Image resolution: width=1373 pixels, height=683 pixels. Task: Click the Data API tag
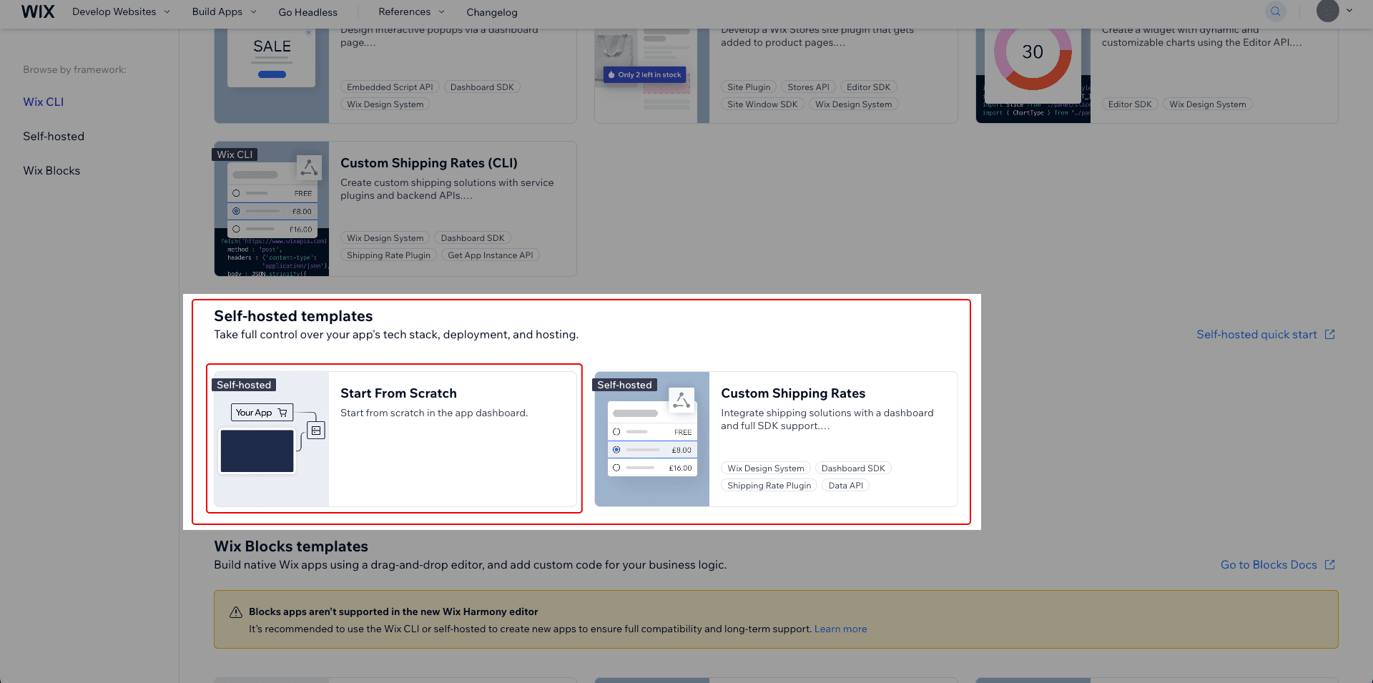click(845, 486)
